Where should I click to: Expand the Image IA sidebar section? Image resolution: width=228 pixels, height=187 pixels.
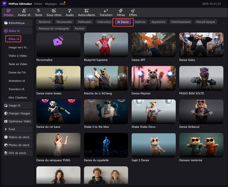tap(18, 106)
